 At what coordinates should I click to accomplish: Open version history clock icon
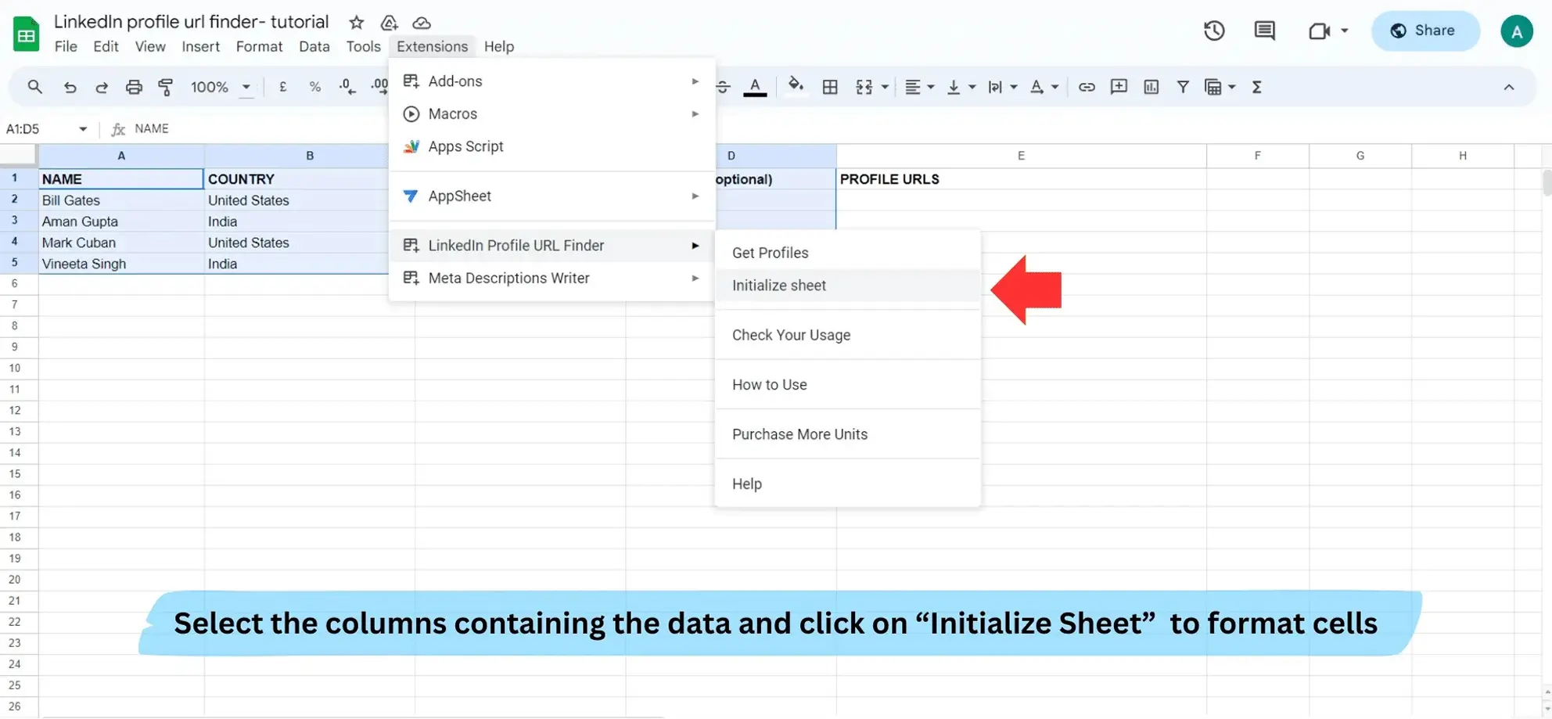coord(1214,31)
